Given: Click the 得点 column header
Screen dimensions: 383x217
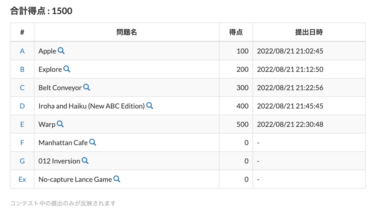Looking at the screenshot, I should coord(236,32).
